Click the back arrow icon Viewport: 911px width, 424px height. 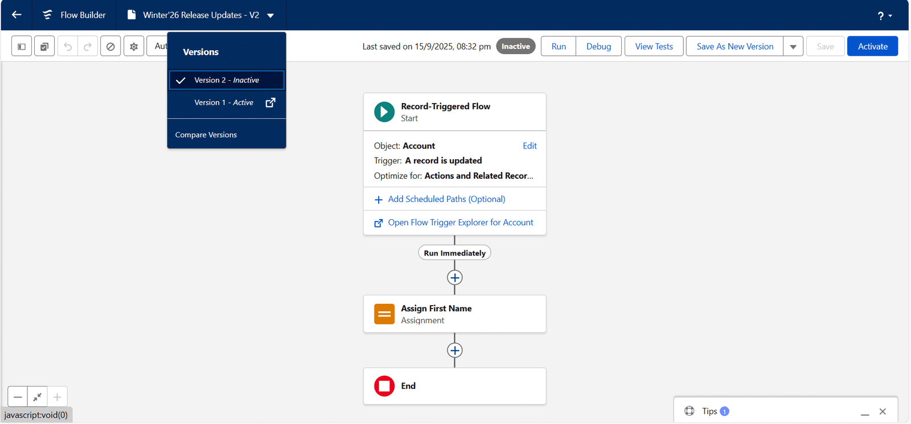click(x=17, y=15)
